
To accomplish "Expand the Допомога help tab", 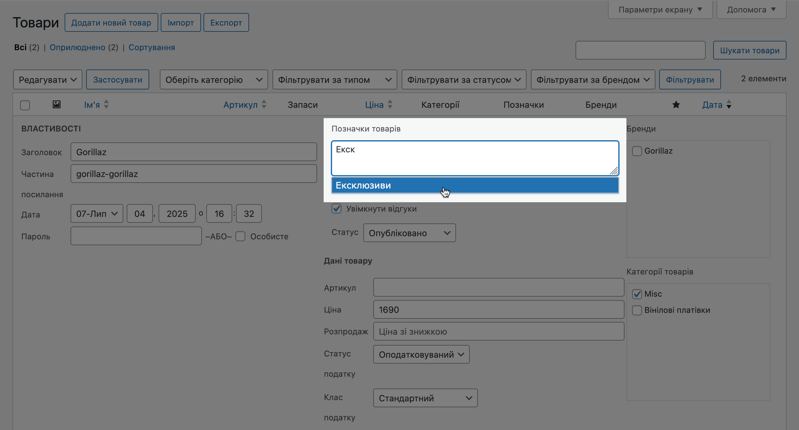I will (x=752, y=10).
